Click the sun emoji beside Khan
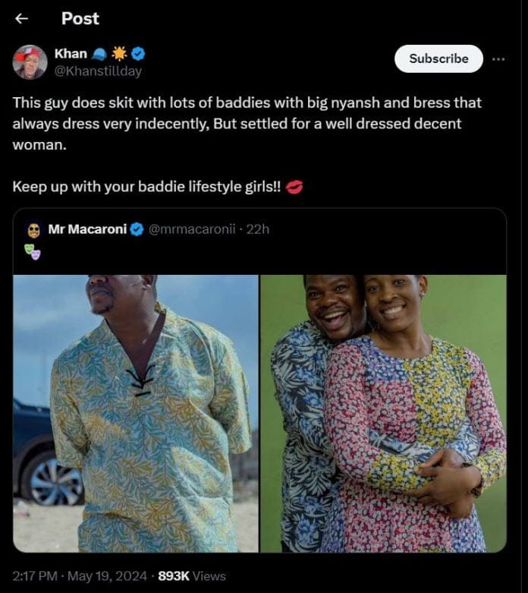This screenshot has width=528, height=593. [x=119, y=54]
